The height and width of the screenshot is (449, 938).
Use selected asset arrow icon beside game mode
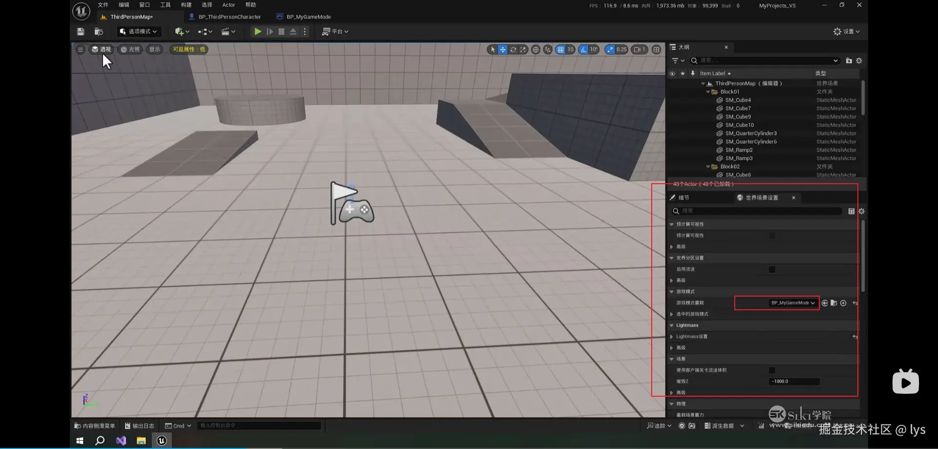pos(825,303)
